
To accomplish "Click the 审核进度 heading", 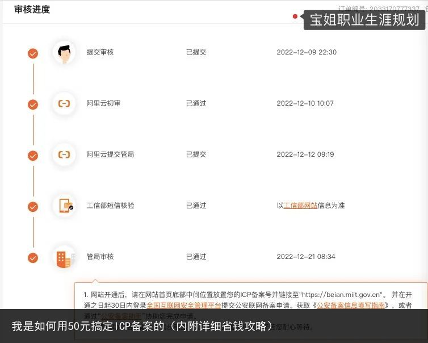I will (32, 10).
